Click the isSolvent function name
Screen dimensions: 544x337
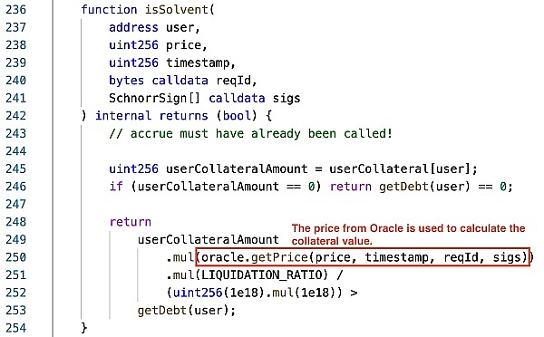177,9
